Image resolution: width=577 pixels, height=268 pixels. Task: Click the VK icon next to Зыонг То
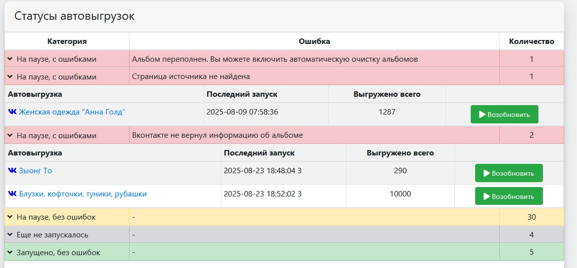tap(12, 171)
